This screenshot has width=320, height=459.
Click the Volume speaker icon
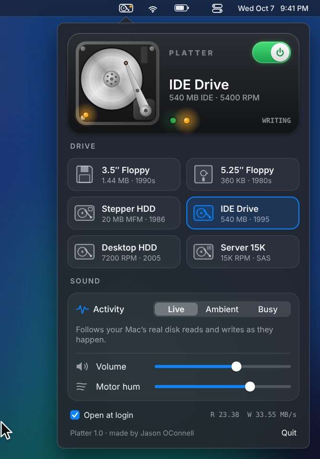82,367
